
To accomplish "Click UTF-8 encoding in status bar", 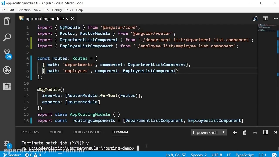I will pyautogui.click(x=217, y=155).
